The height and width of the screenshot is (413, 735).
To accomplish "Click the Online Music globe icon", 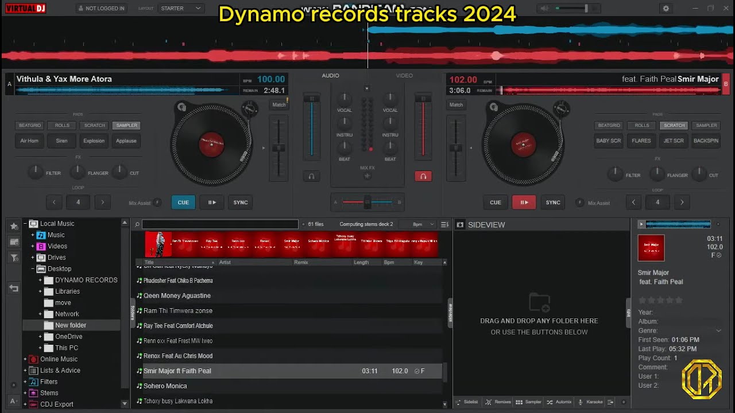I will (33, 359).
